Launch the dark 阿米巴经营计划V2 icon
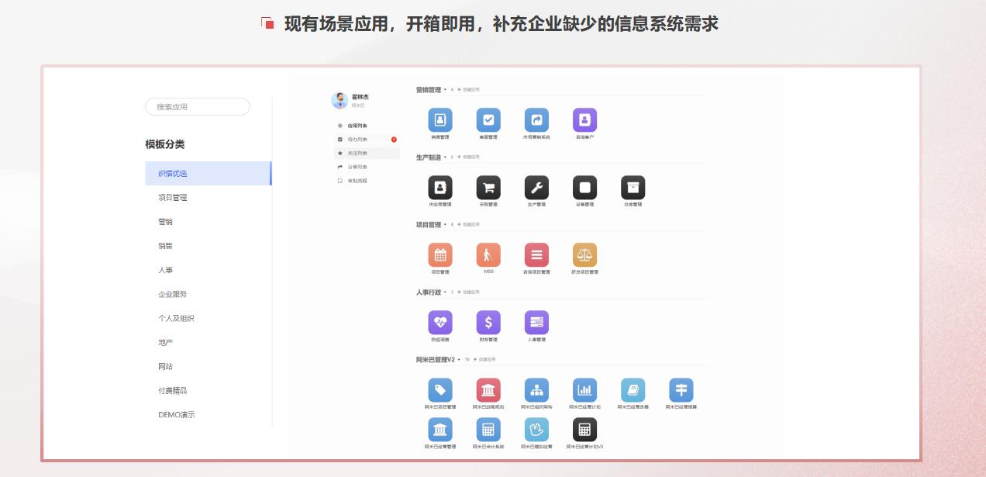 [584, 431]
